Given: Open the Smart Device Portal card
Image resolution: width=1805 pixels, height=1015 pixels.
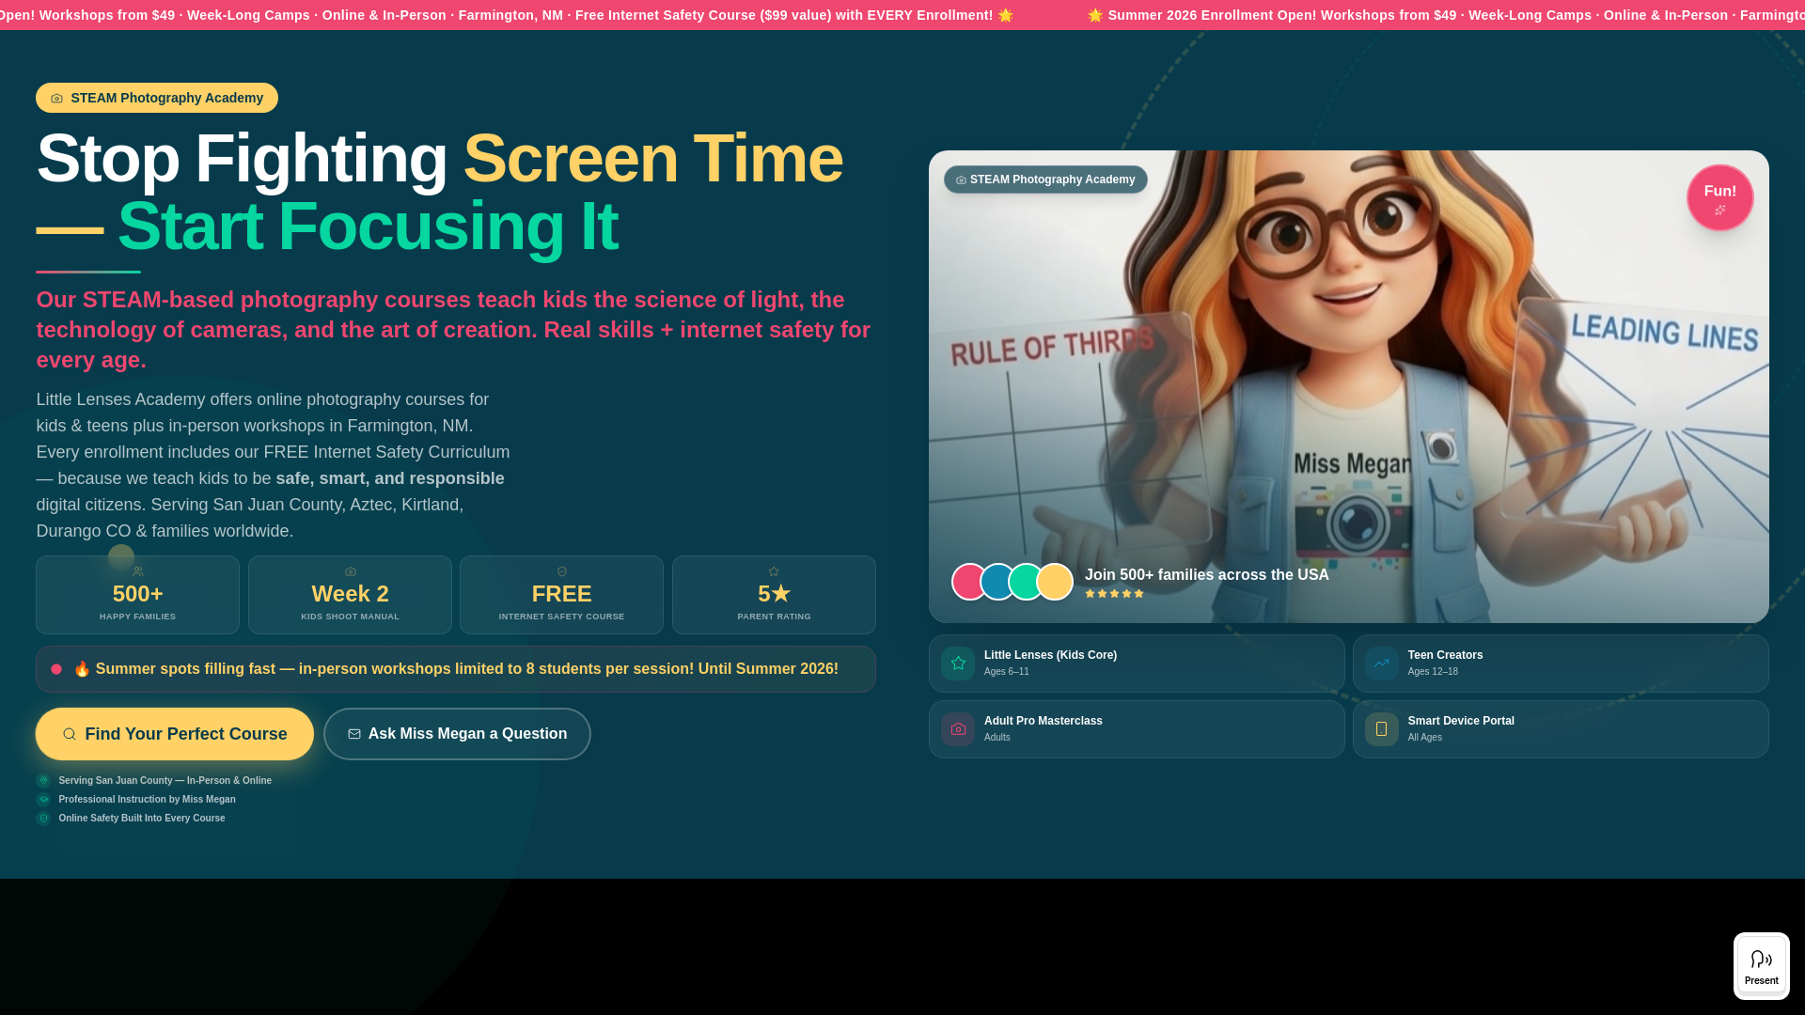Looking at the screenshot, I should click(1561, 729).
